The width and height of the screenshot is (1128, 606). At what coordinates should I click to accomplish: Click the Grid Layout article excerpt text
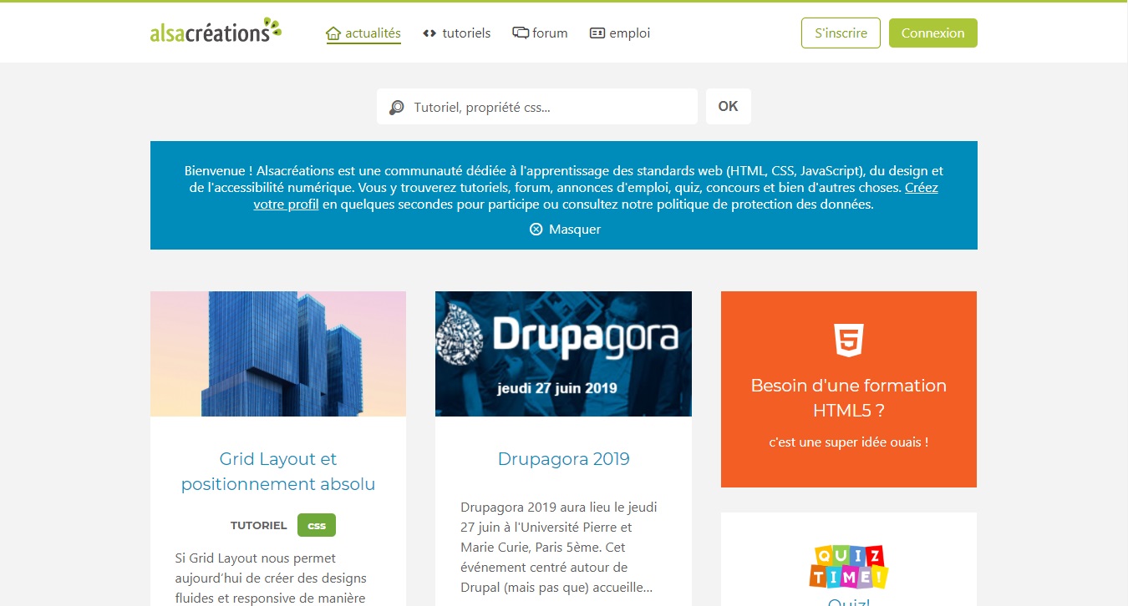(x=272, y=578)
